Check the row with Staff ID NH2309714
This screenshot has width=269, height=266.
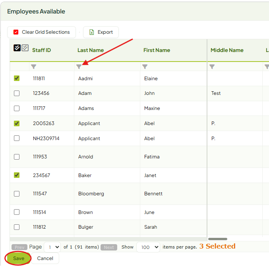tap(17, 138)
